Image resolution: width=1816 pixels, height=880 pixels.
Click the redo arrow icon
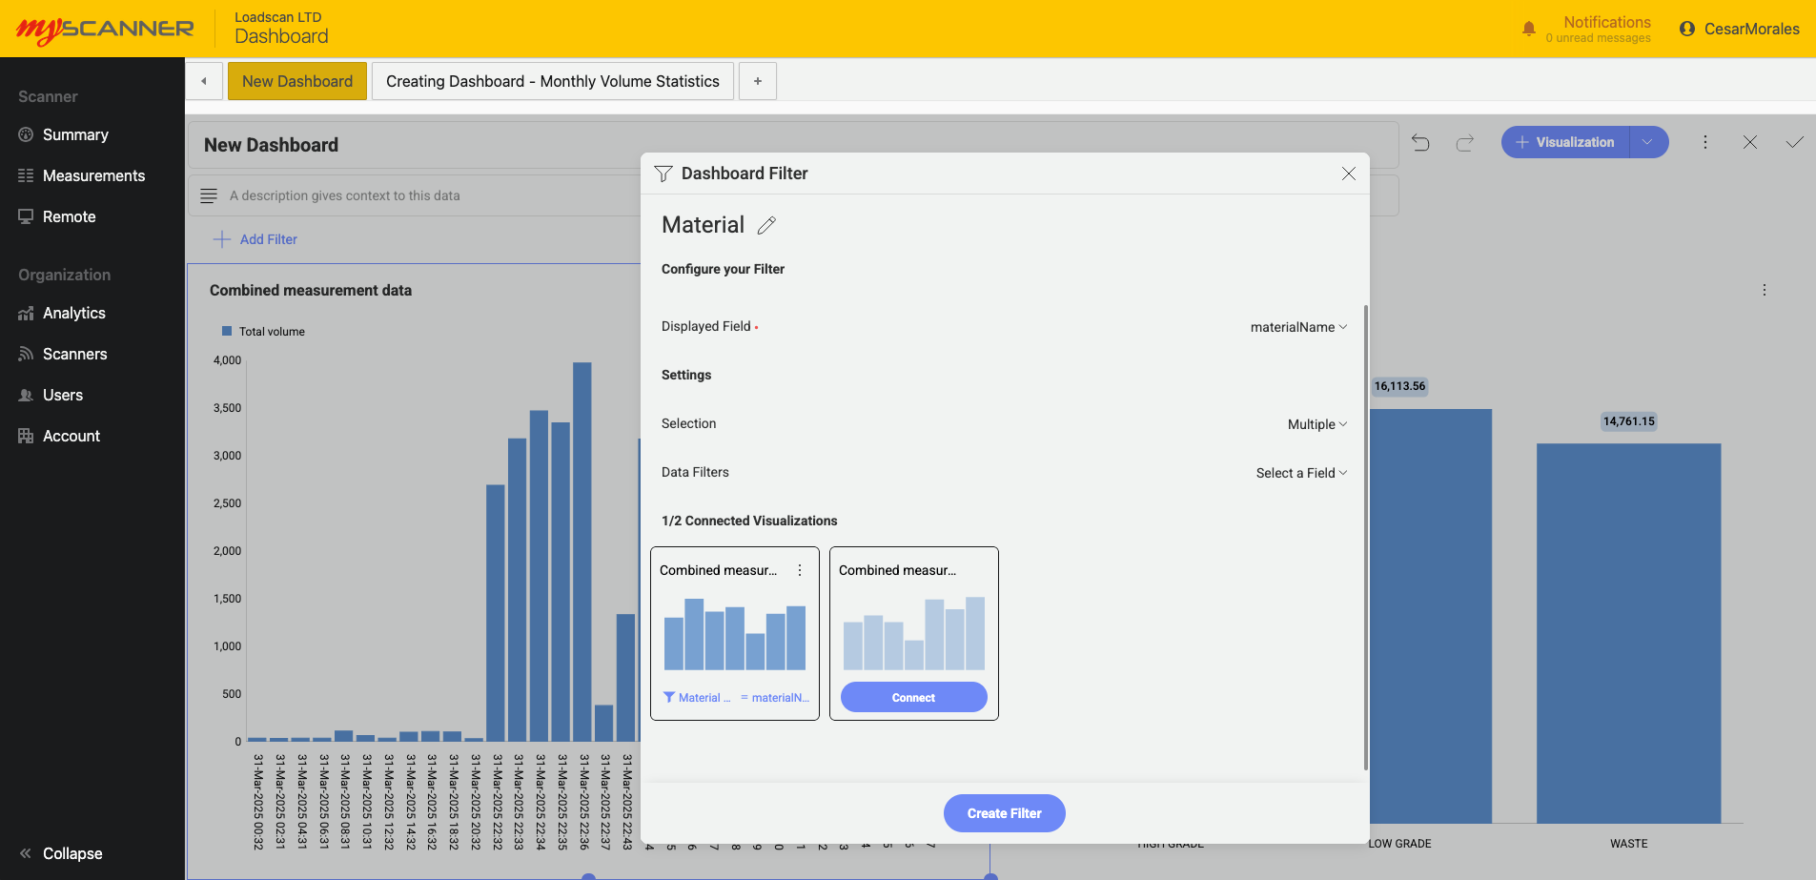tap(1465, 142)
